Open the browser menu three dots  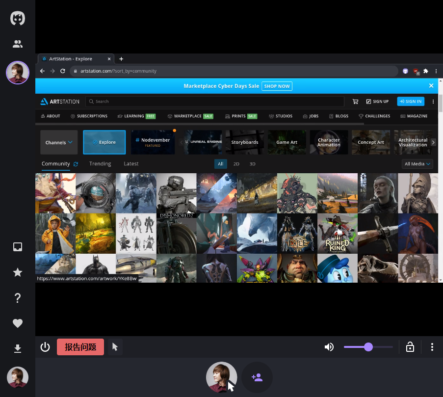coord(436,71)
